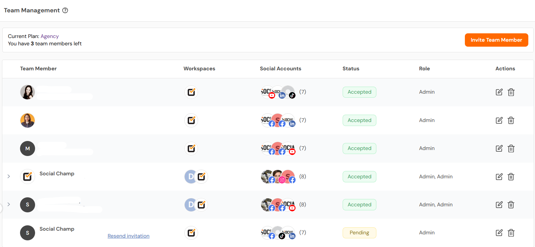
Task: Click Accepted badge in orange-avatar row
Action: [x=359, y=120]
